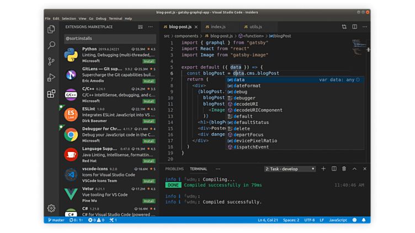This screenshot has height=233, width=415.
Task: Open notifications bell in status bar
Action: click(364, 220)
